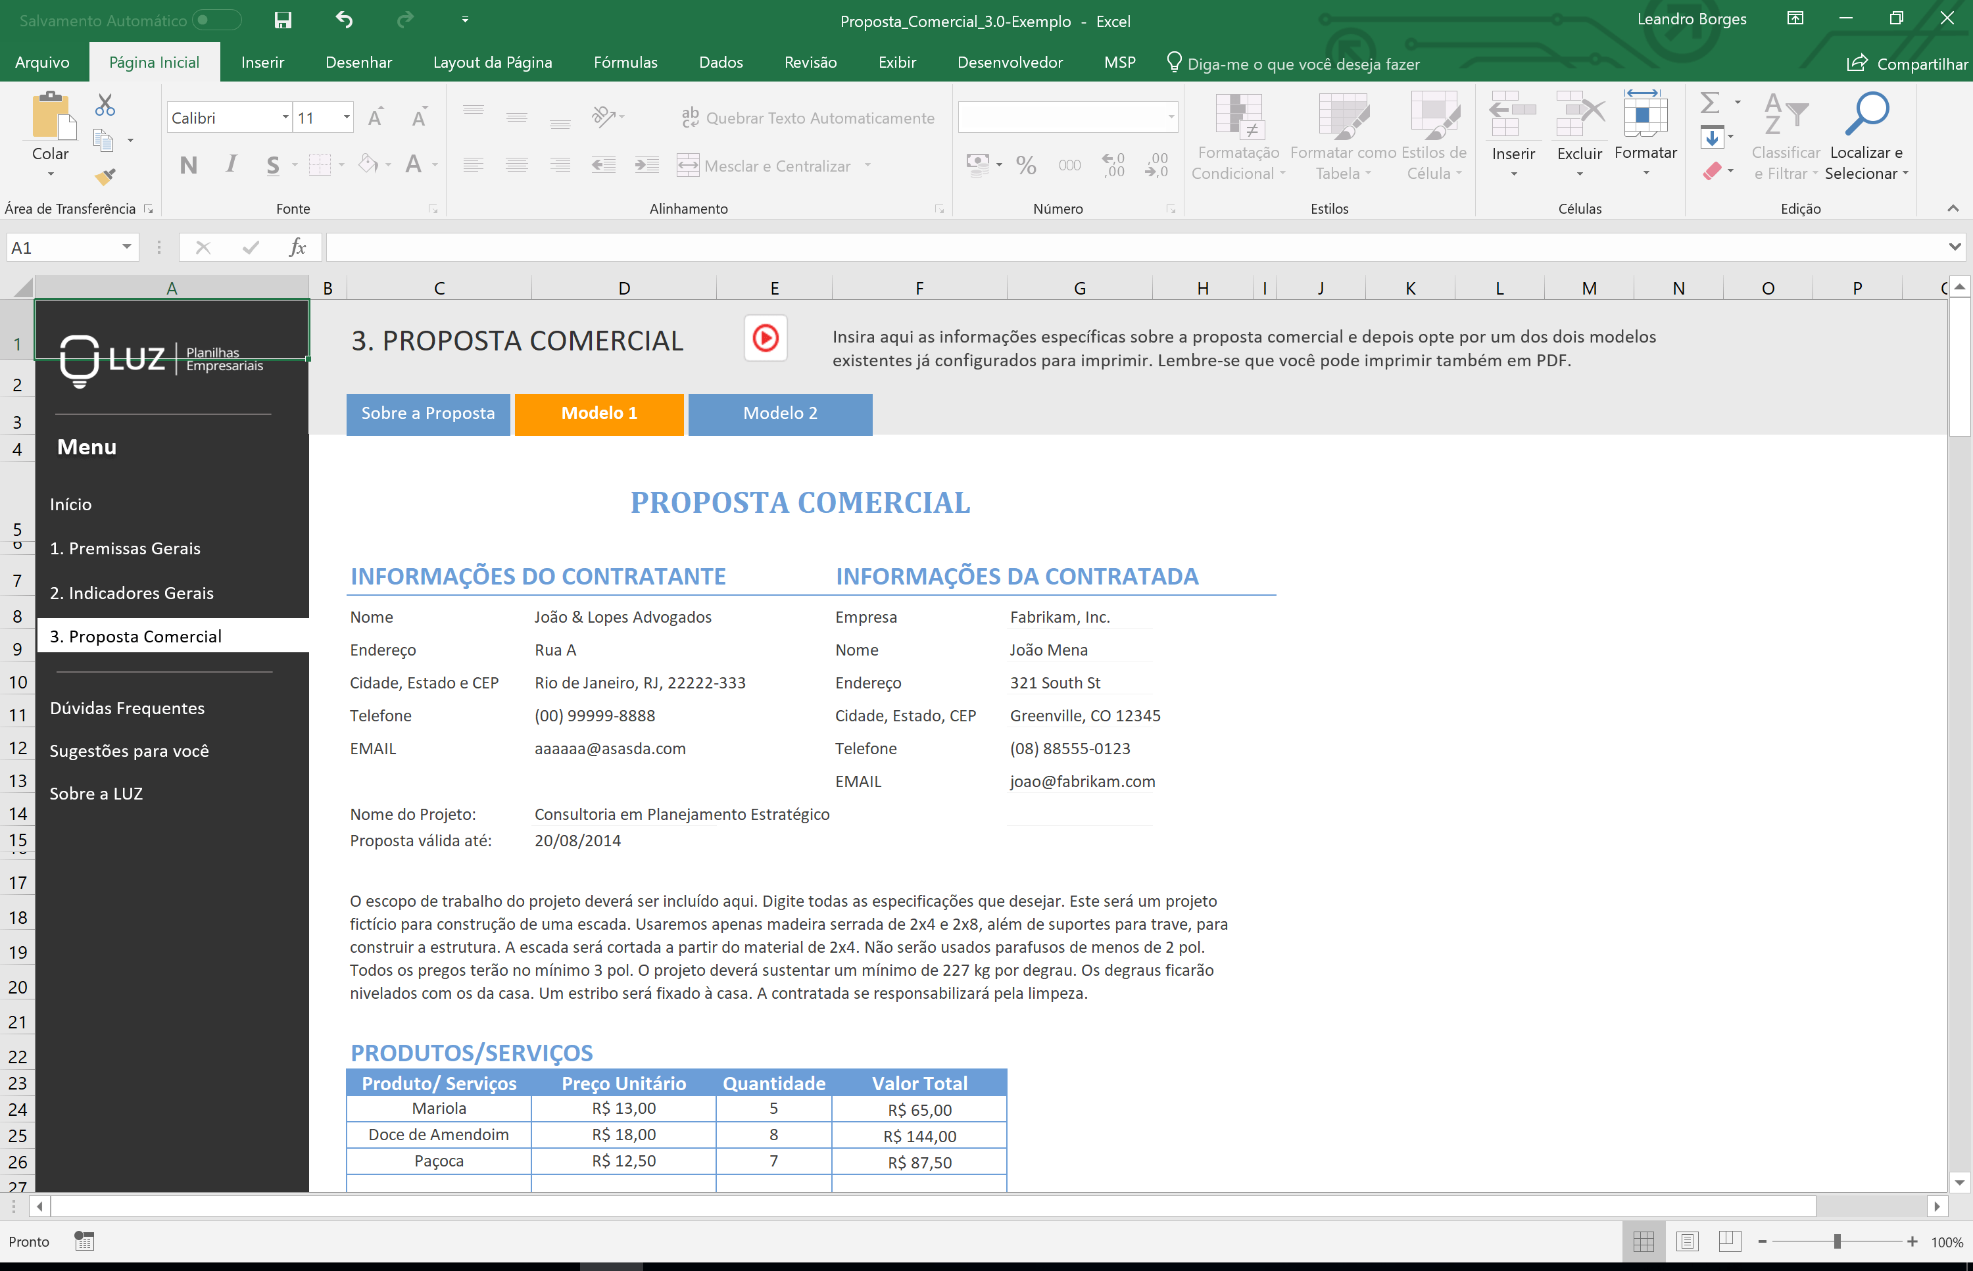Click the Save disk icon

(282, 20)
